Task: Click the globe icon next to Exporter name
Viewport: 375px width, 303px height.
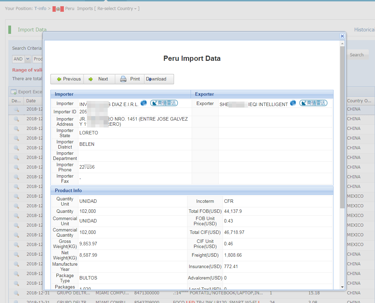Action: point(293,103)
